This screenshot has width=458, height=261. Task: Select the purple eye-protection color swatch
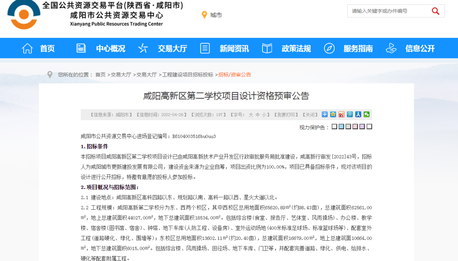[x=362, y=126]
